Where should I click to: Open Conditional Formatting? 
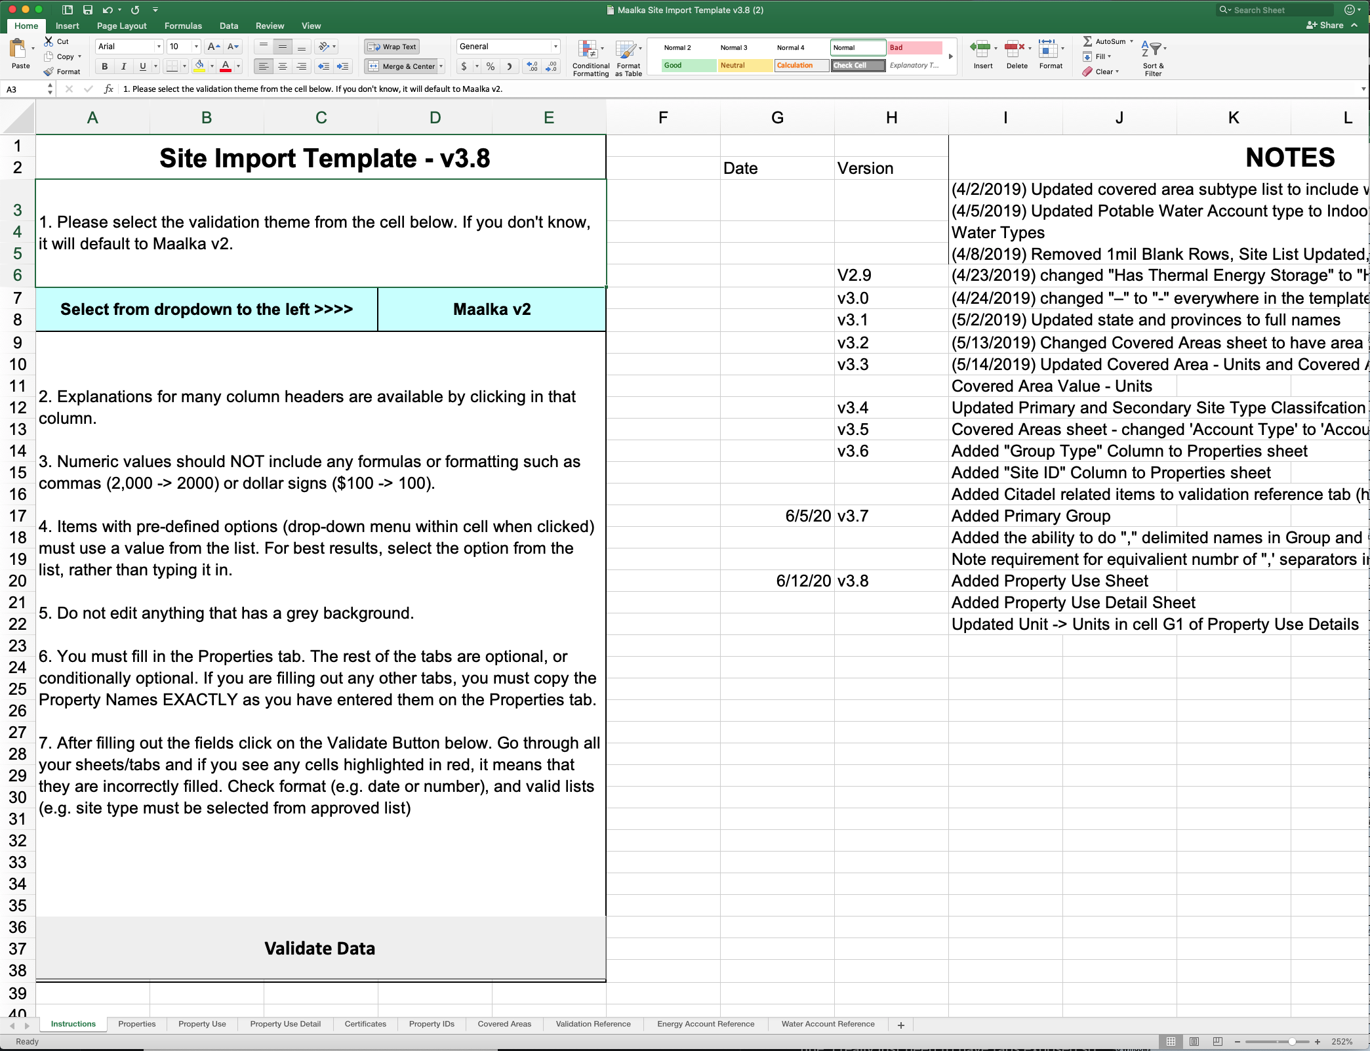click(590, 58)
